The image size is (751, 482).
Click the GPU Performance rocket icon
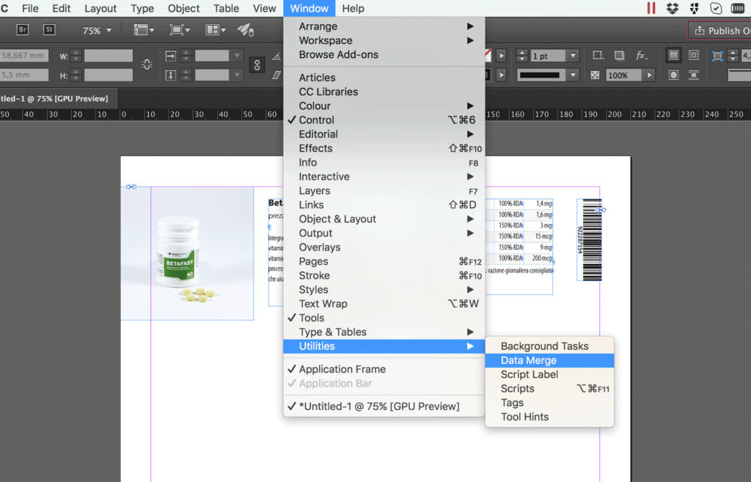point(245,30)
